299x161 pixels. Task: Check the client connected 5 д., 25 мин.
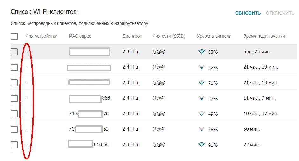point(14,52)
